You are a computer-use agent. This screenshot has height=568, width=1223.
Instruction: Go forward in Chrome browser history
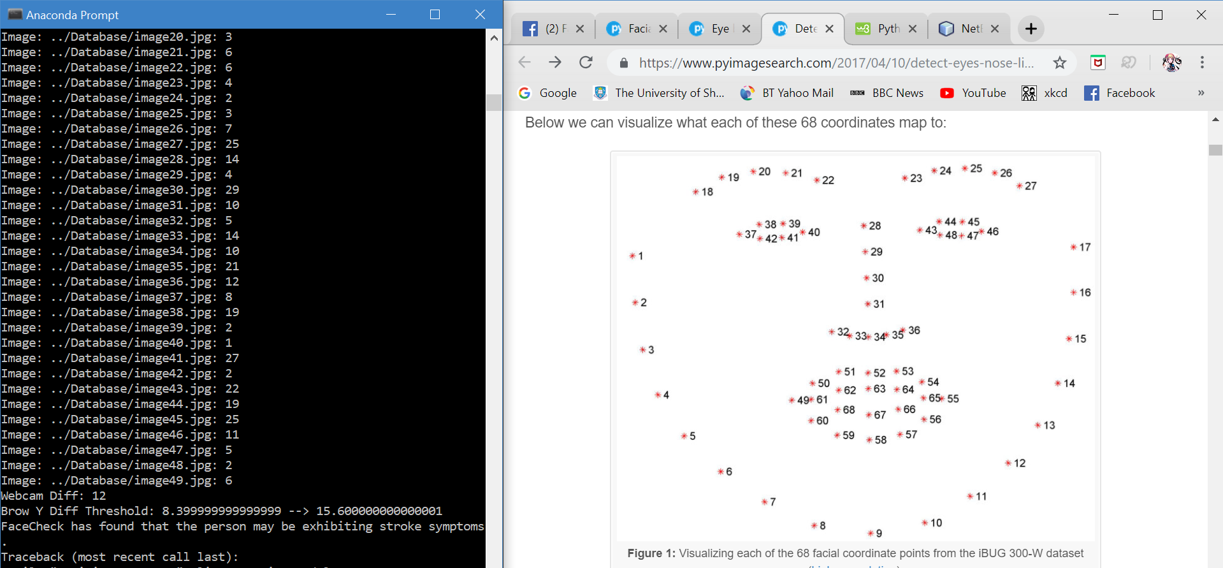click(555, 62)
